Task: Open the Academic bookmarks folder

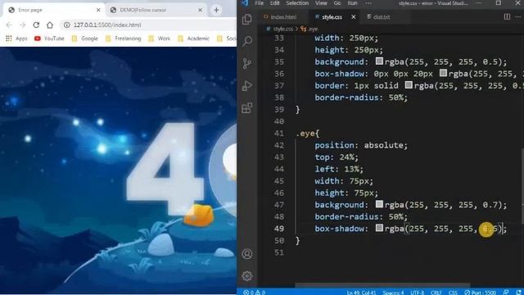Action: click(194, 39)
